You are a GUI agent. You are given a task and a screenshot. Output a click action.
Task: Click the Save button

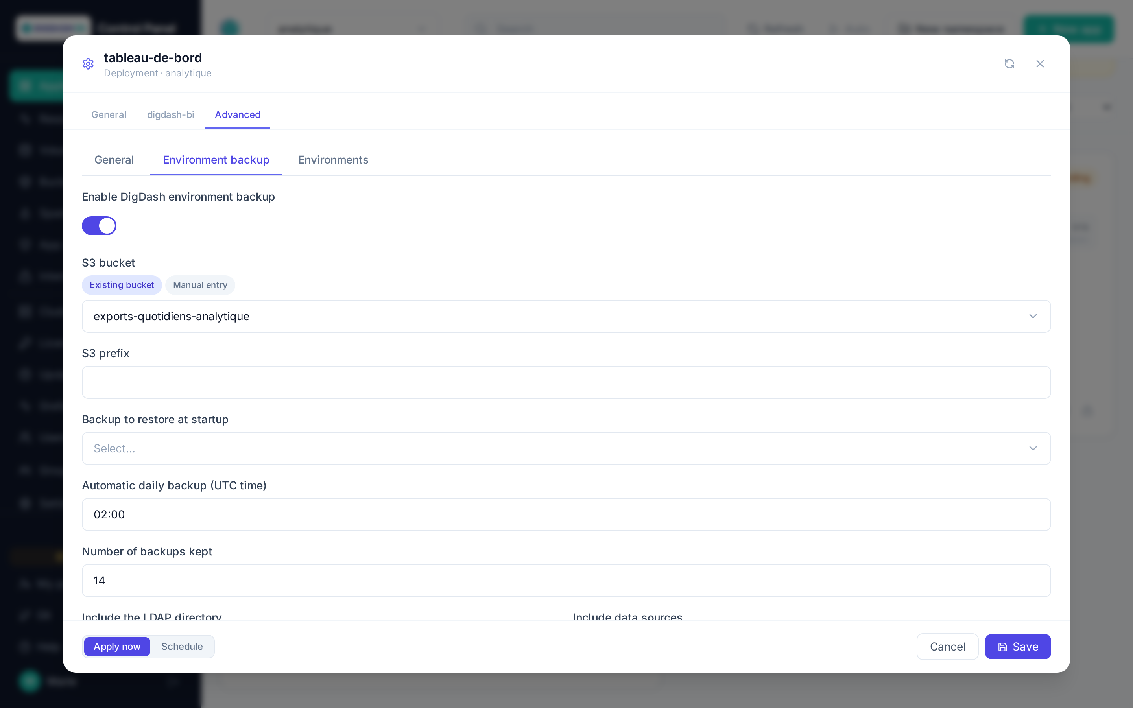(x=1018, y=646)
